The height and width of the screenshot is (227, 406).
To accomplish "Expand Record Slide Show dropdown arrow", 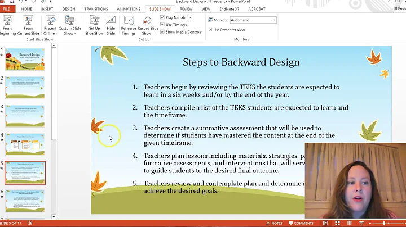I will tap(153, 34).
